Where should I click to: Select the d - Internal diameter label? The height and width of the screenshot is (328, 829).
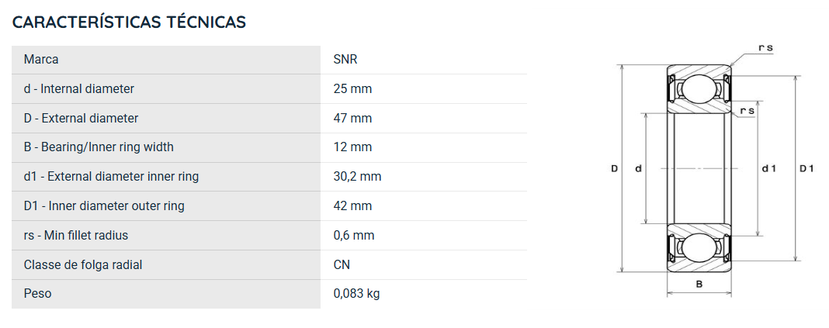coord(78,88)
